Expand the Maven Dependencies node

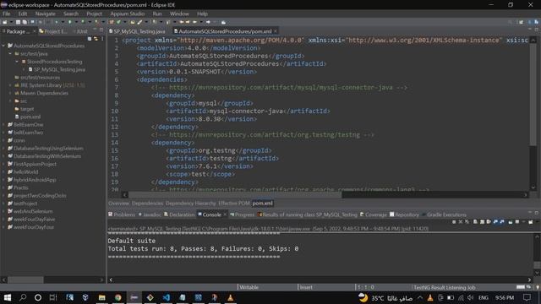[10, 93]
